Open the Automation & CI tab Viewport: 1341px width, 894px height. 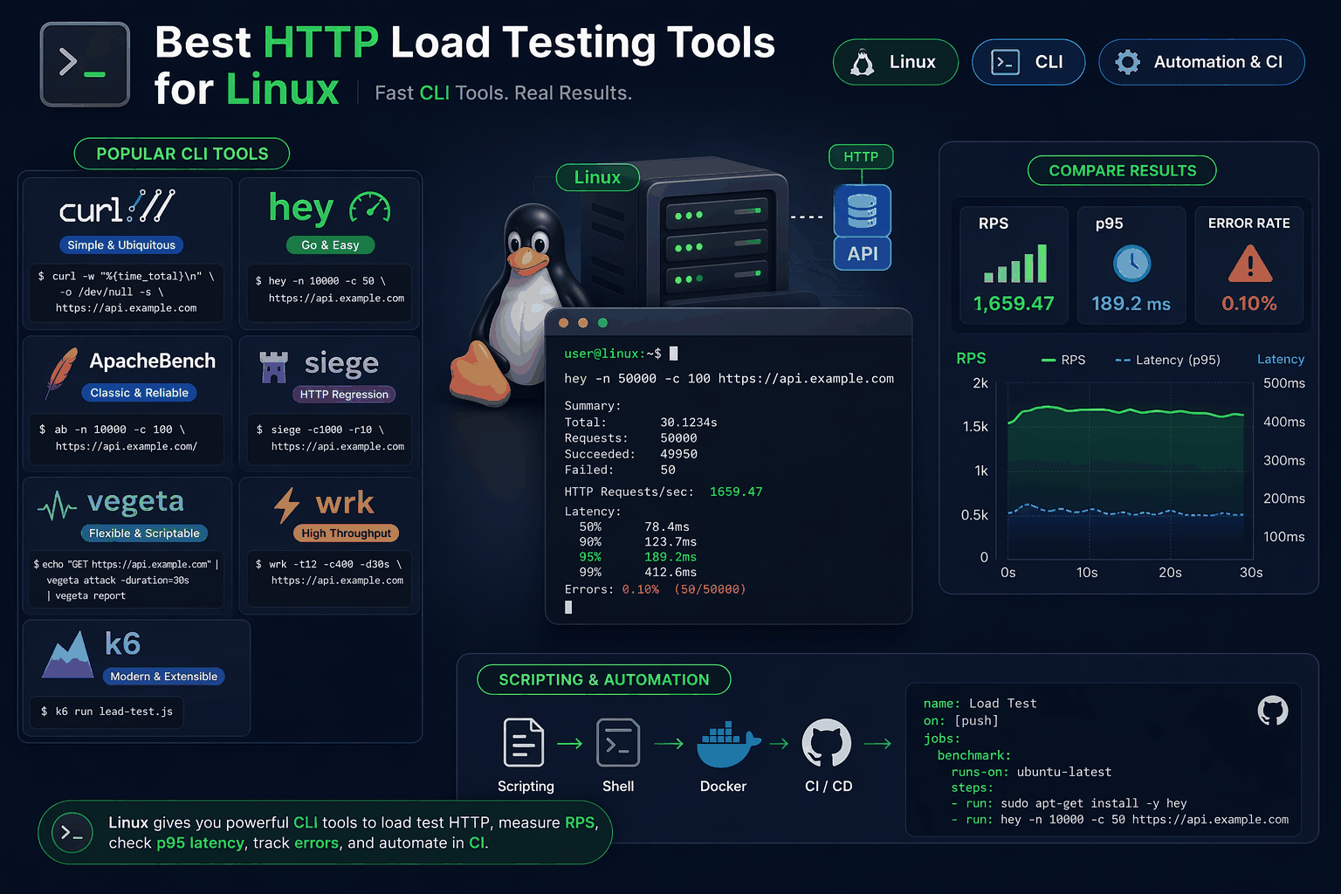(1201, 61)
